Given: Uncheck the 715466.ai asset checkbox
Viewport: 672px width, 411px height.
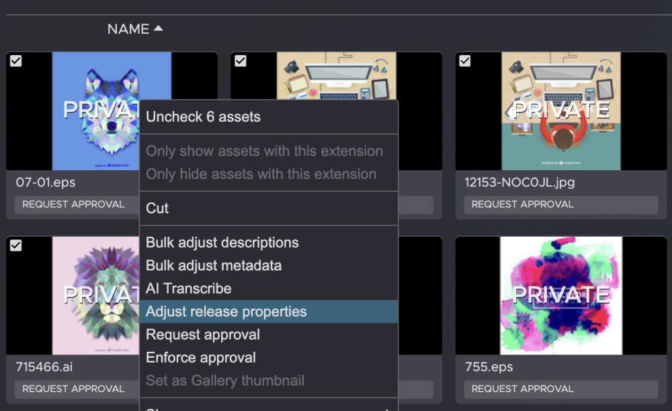Looking at the screenshot, I should coord(16,246).
